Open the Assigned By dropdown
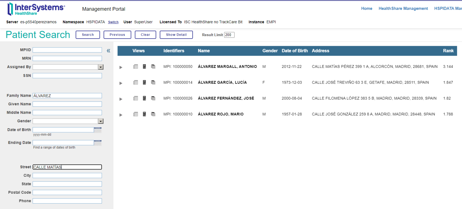462x209 pixels. pyautogui.click(x=101, y=67)
